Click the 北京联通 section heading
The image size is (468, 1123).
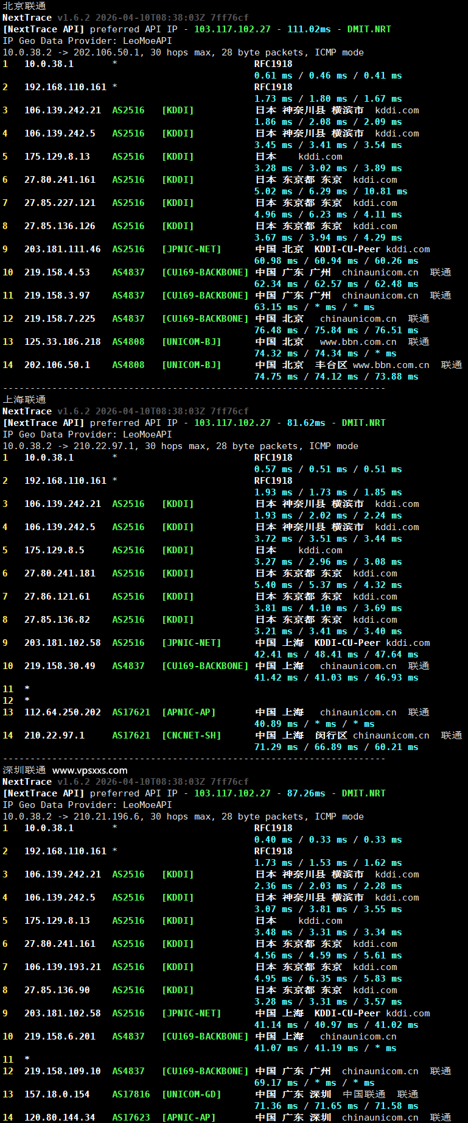click(24, 6)
